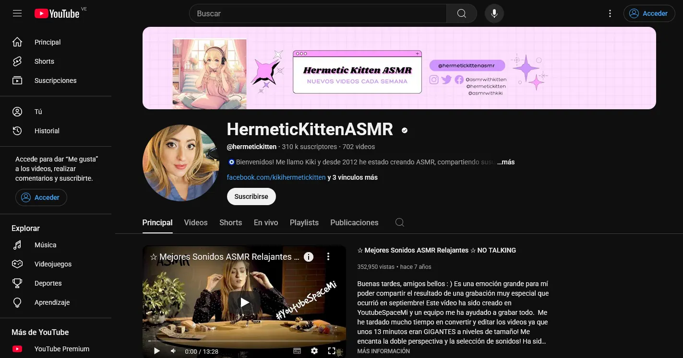683x358 pixels.
Task: Switch to the Videos tab
Action: (196, 222)
